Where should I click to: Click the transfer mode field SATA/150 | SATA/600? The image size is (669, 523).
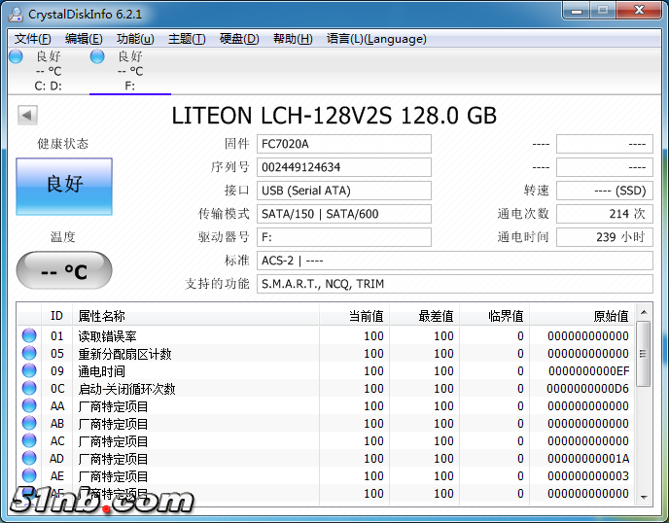pyautogui.click(x=344, y=214)
